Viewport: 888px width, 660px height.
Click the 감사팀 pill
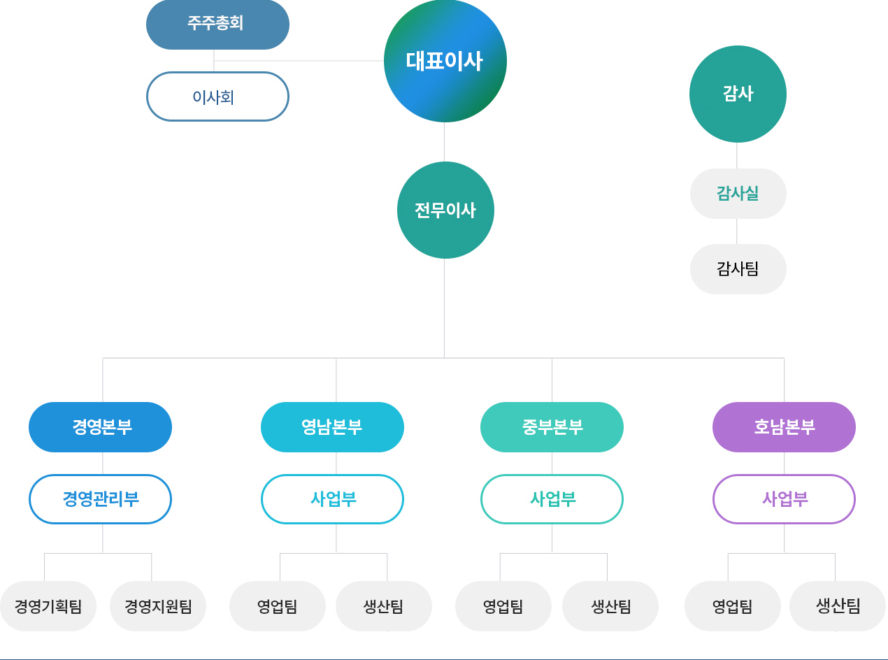click(738, 269)
